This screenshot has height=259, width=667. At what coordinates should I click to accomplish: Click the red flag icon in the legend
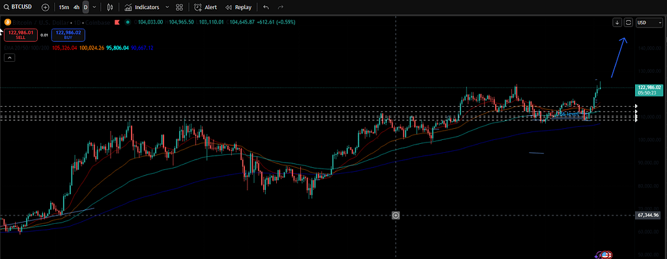(x=117, y=22)
